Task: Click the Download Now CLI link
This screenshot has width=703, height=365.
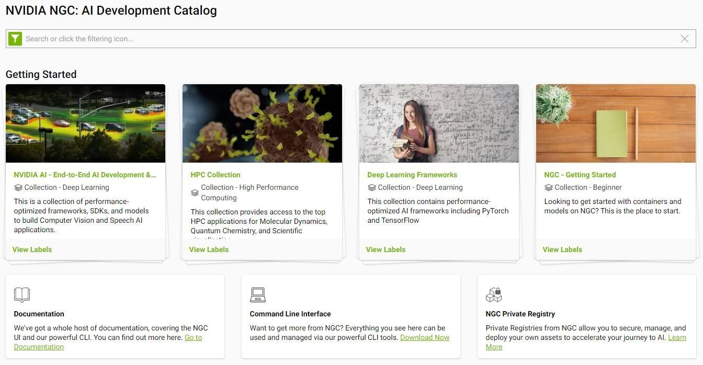Action: click(x=425, y=337)
